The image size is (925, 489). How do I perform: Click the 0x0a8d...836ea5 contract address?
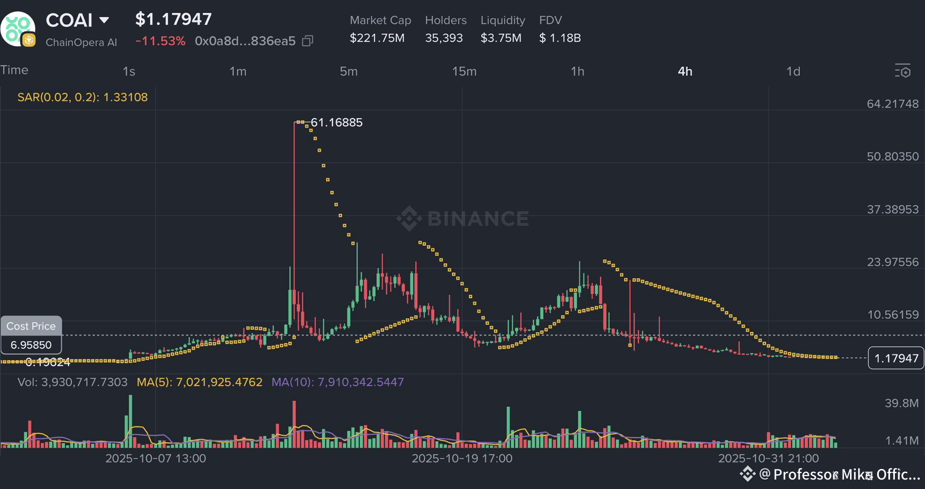pos(245,41)
